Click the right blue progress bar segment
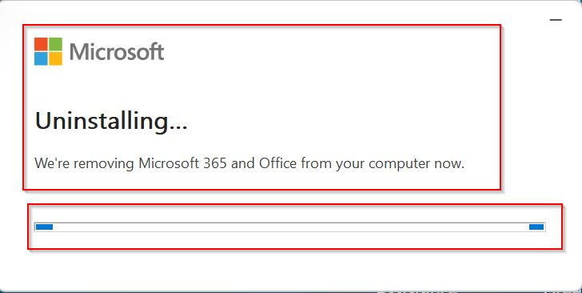This screenshot has width=582, height=293. click(x=536, y=227)
